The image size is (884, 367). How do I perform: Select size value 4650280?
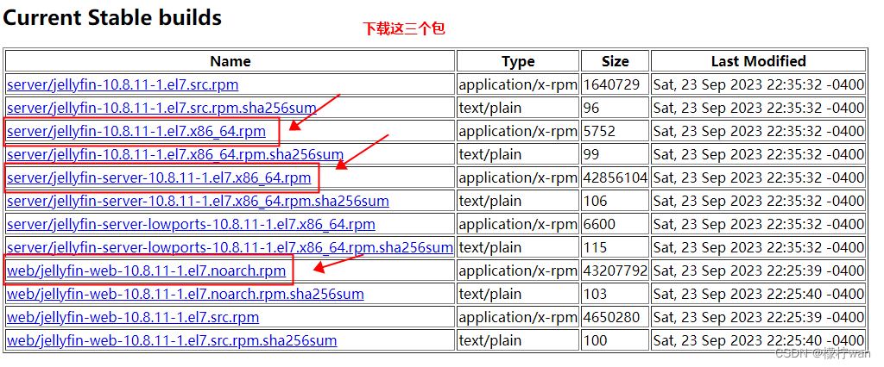(x=612, y=317)
